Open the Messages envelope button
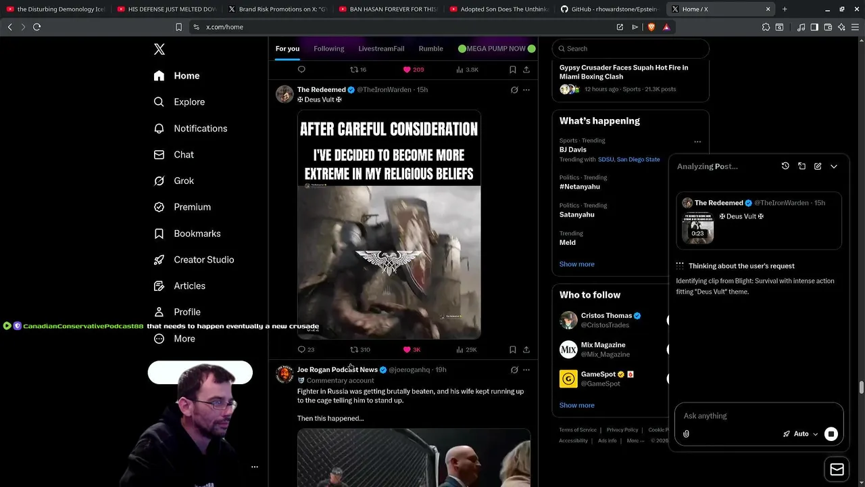 [x=837, y=470]
